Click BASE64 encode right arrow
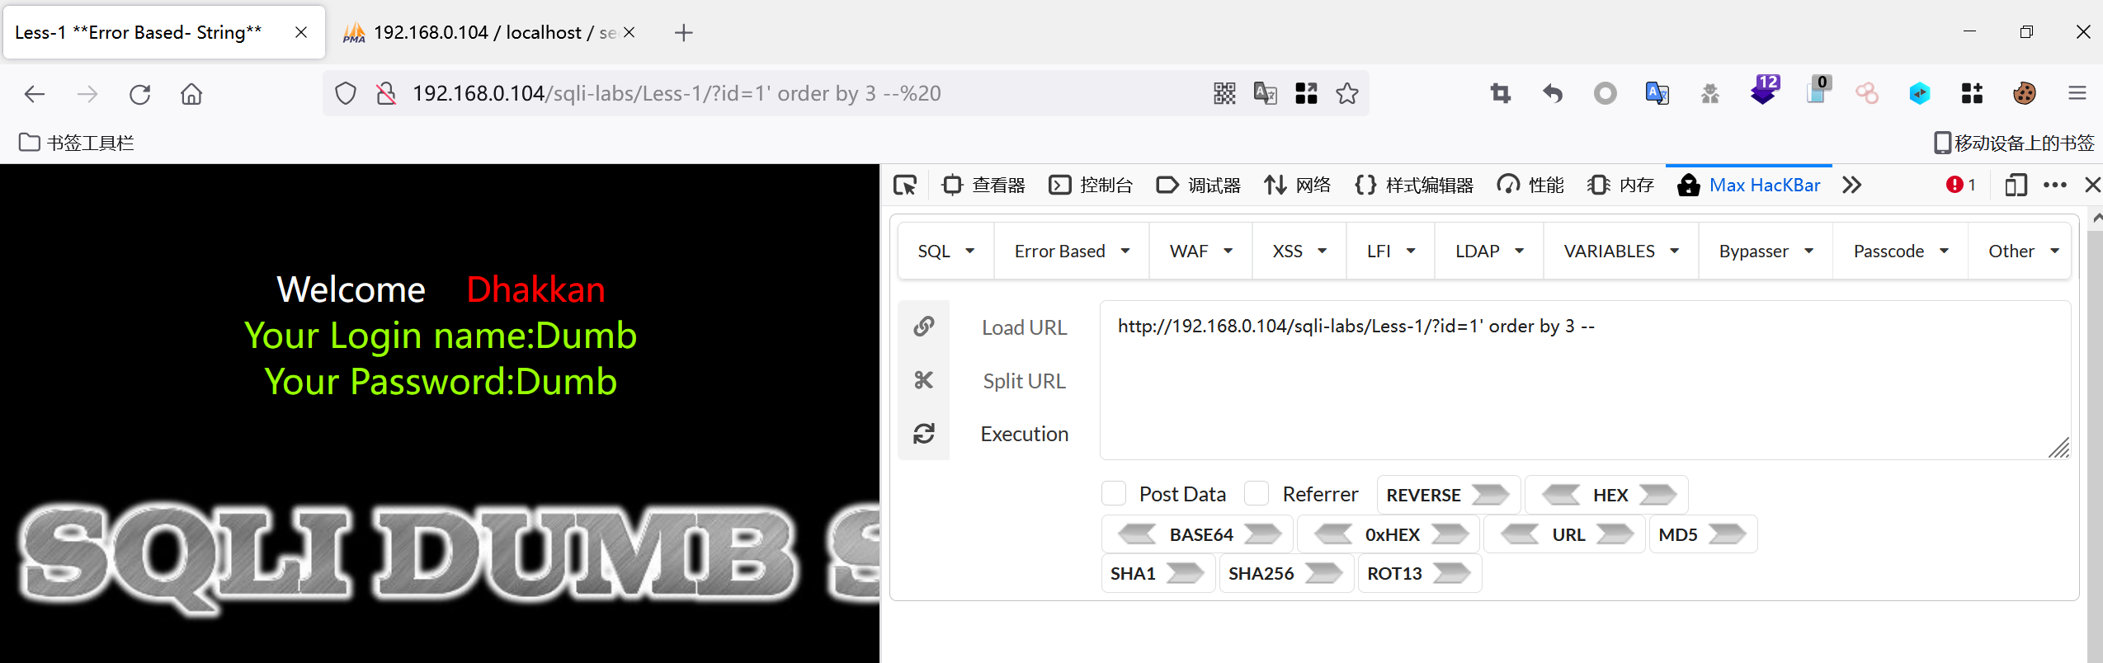This screenshot has width=2103, height=663. pos(1262,534)
